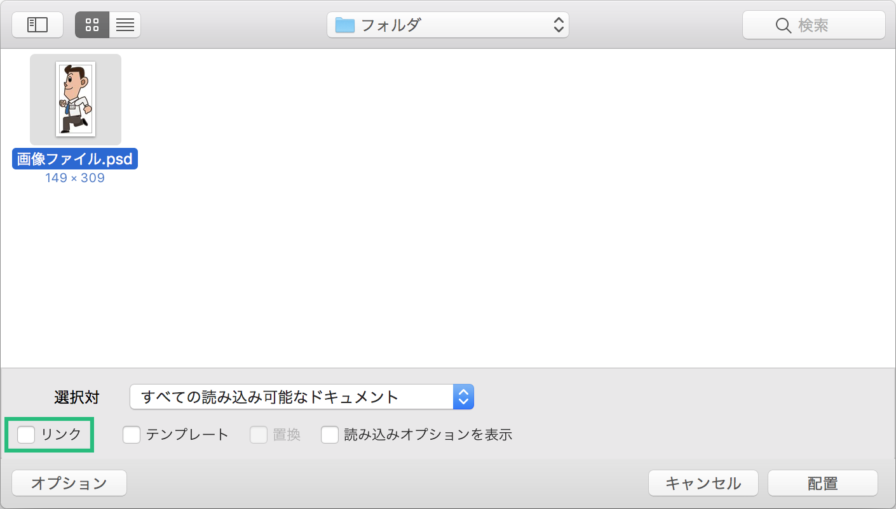896x509 pixels.
Task: Click the sidebar toggle icon
Action: pyautogui.click(x=37, y=24)
